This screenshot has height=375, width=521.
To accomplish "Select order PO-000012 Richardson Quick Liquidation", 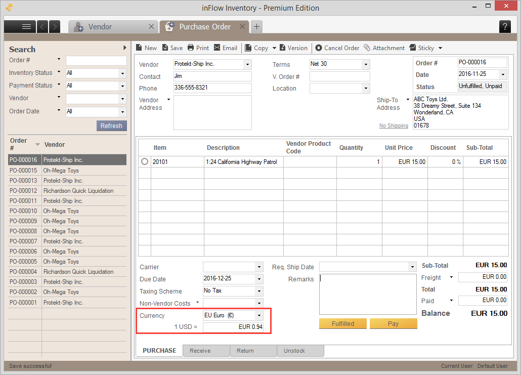I will 67,190.
